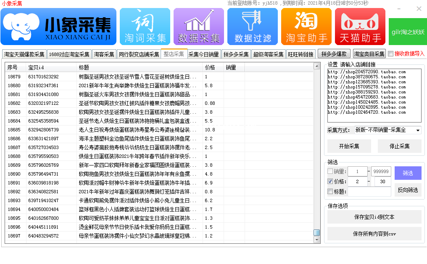Minimize the 小象采集 window
The image size is (427, 264).
[x=399, y=9]
